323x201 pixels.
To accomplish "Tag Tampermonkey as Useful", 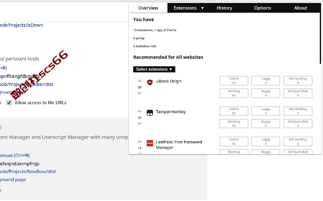I will [x=234, y=111].
